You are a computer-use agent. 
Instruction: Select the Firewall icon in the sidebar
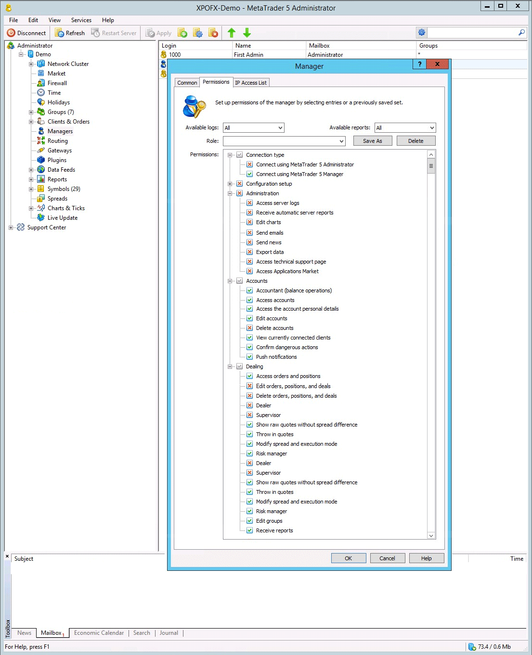pos(41,83)
